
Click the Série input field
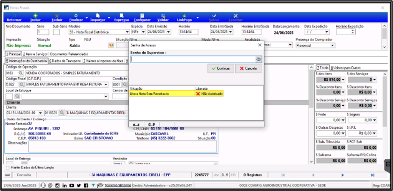point(42,32)
